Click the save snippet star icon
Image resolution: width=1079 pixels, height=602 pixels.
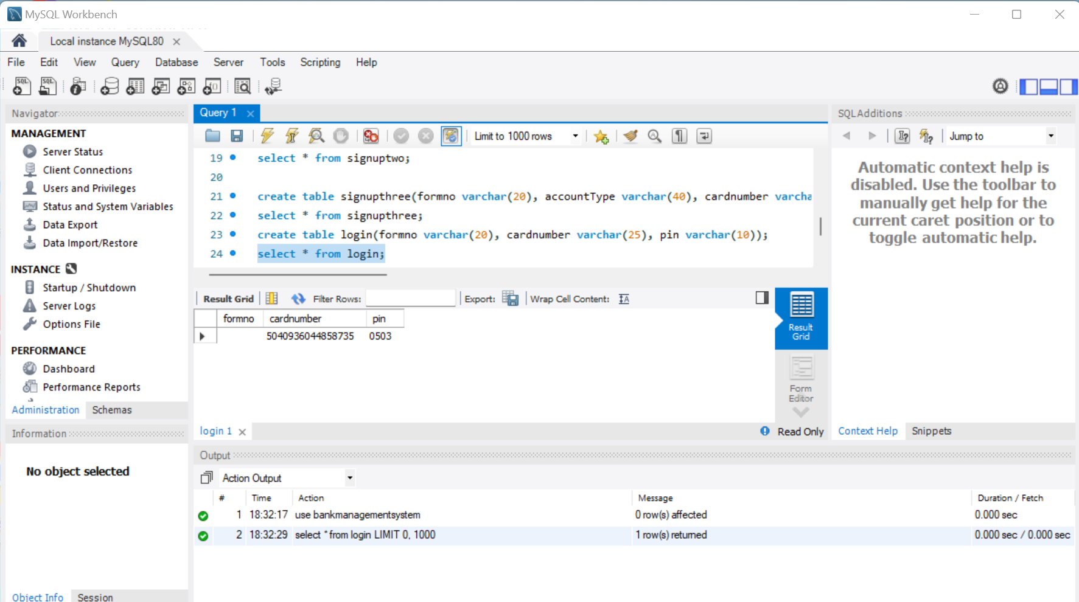tap(601, 136)
